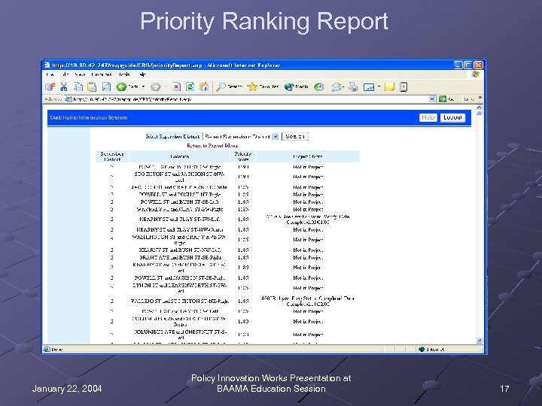542x406 pixels.
Task: Select the KEARNY ST and BUSH ST-NW row
Action: tap(227, 250)
